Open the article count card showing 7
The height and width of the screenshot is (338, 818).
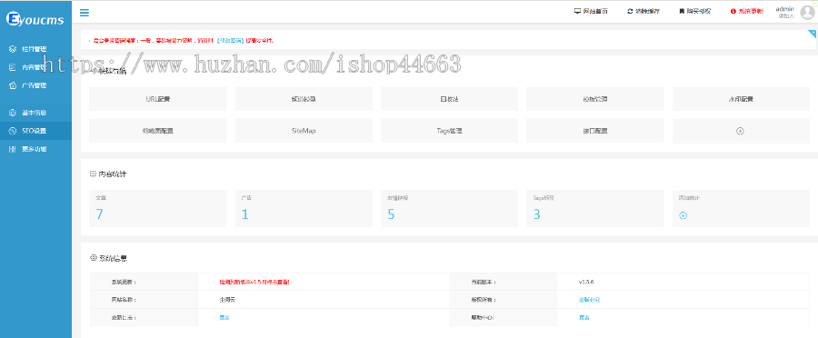point(157,208)
